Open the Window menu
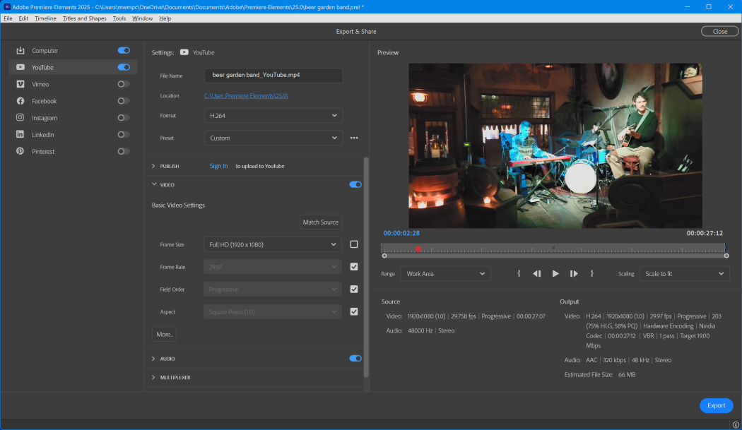Image resolution: width=742 pixels, height=430 pixels. pos(143,18)
